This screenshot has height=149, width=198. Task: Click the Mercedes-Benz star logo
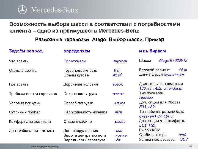tap(22, 10)
